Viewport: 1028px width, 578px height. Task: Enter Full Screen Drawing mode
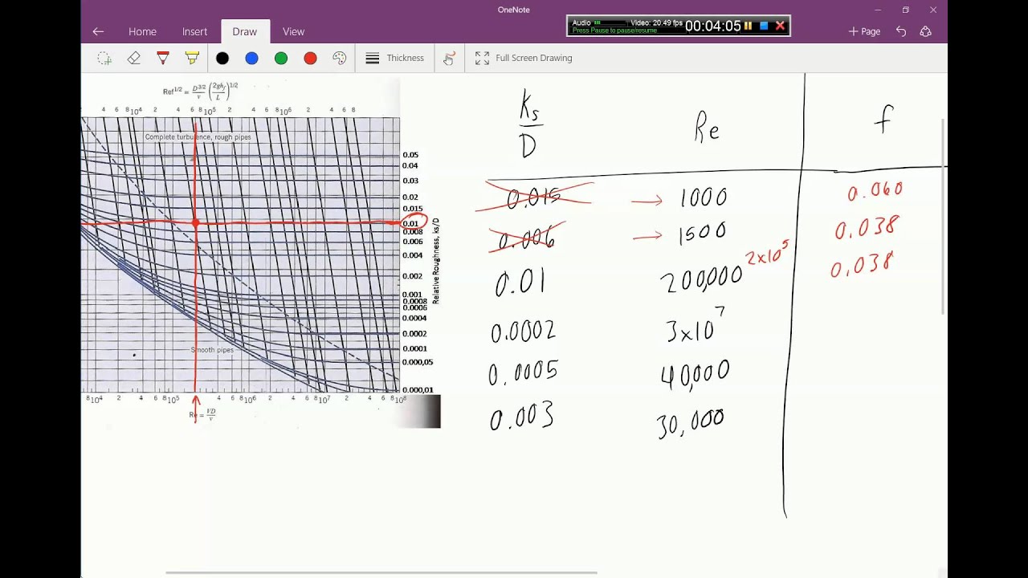click(x=523, y=58)
